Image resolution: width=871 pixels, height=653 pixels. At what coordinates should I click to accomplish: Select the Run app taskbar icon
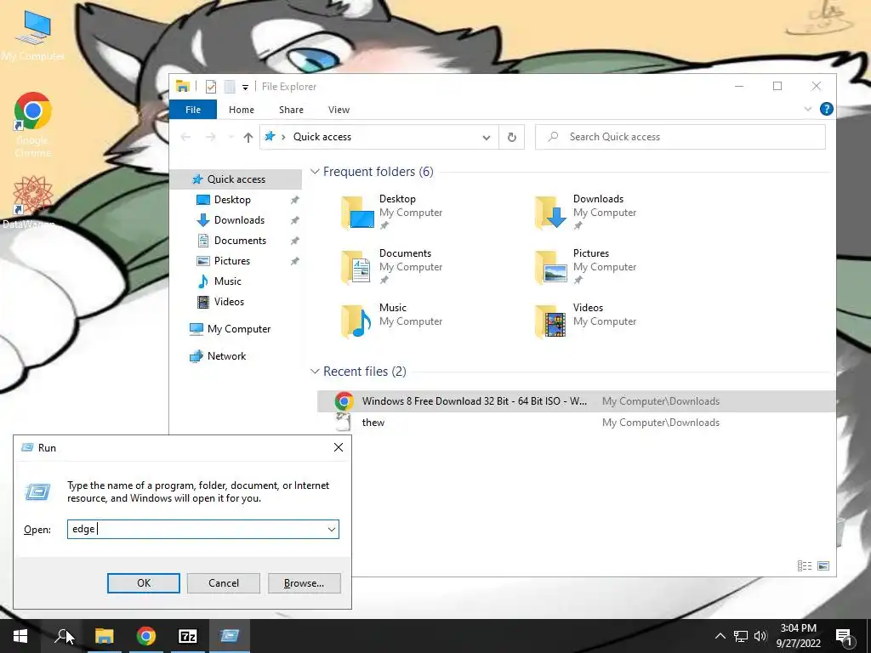[229, 636]
